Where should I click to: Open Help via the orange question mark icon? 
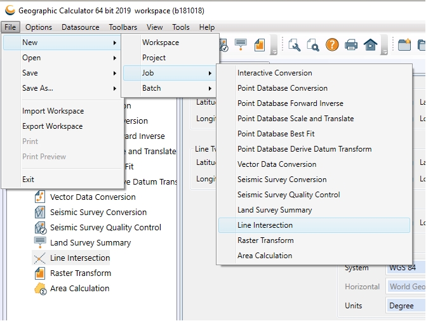[332, 45]
